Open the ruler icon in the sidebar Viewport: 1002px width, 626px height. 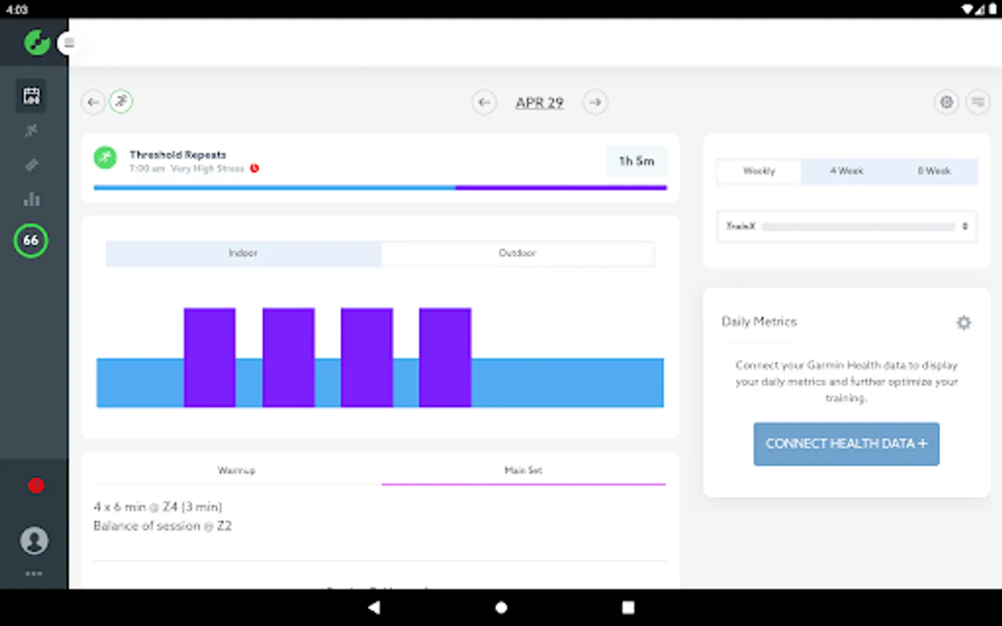pos(31,165)
